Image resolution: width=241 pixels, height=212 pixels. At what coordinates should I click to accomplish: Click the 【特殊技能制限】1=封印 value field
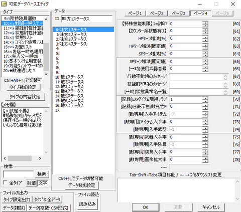click(186, 24)
